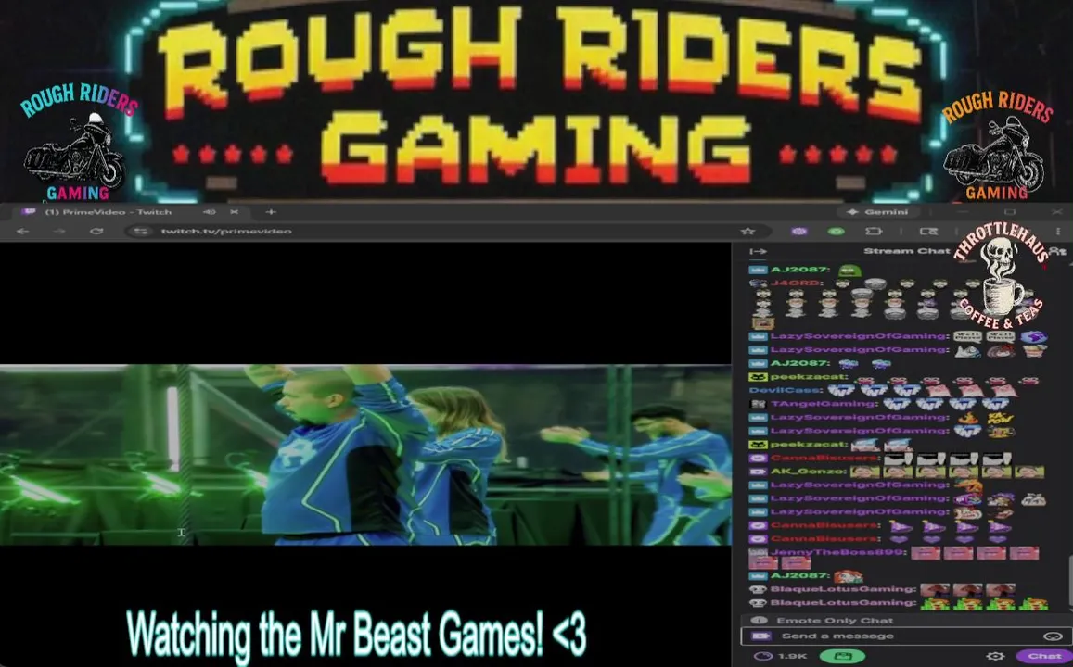
Task: Click username DevilCass in chat
Action: point(785,390)
